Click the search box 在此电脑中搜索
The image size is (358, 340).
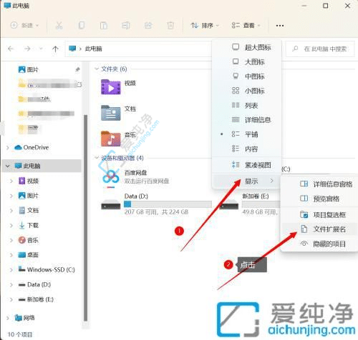point(320,49)
